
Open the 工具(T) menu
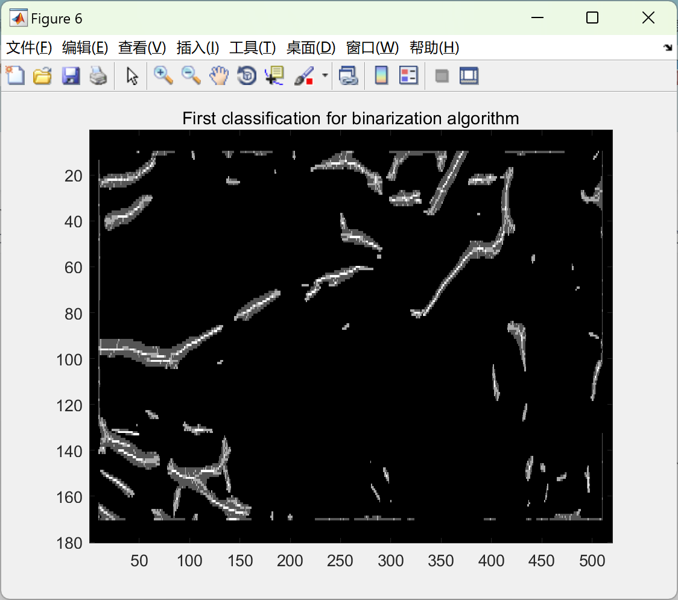pyautogui.click(x=253, y=48)
